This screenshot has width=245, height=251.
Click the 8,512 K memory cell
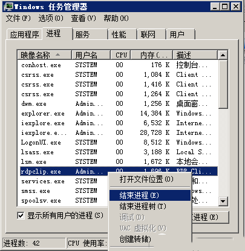coord(157,142)
